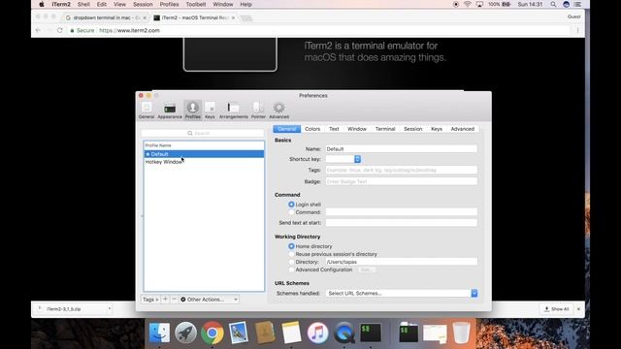621x349 pixels.
Task: Select the Command radio button
Action: click(x=291, y=212)
